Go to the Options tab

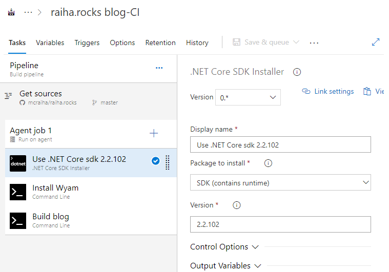122,43
